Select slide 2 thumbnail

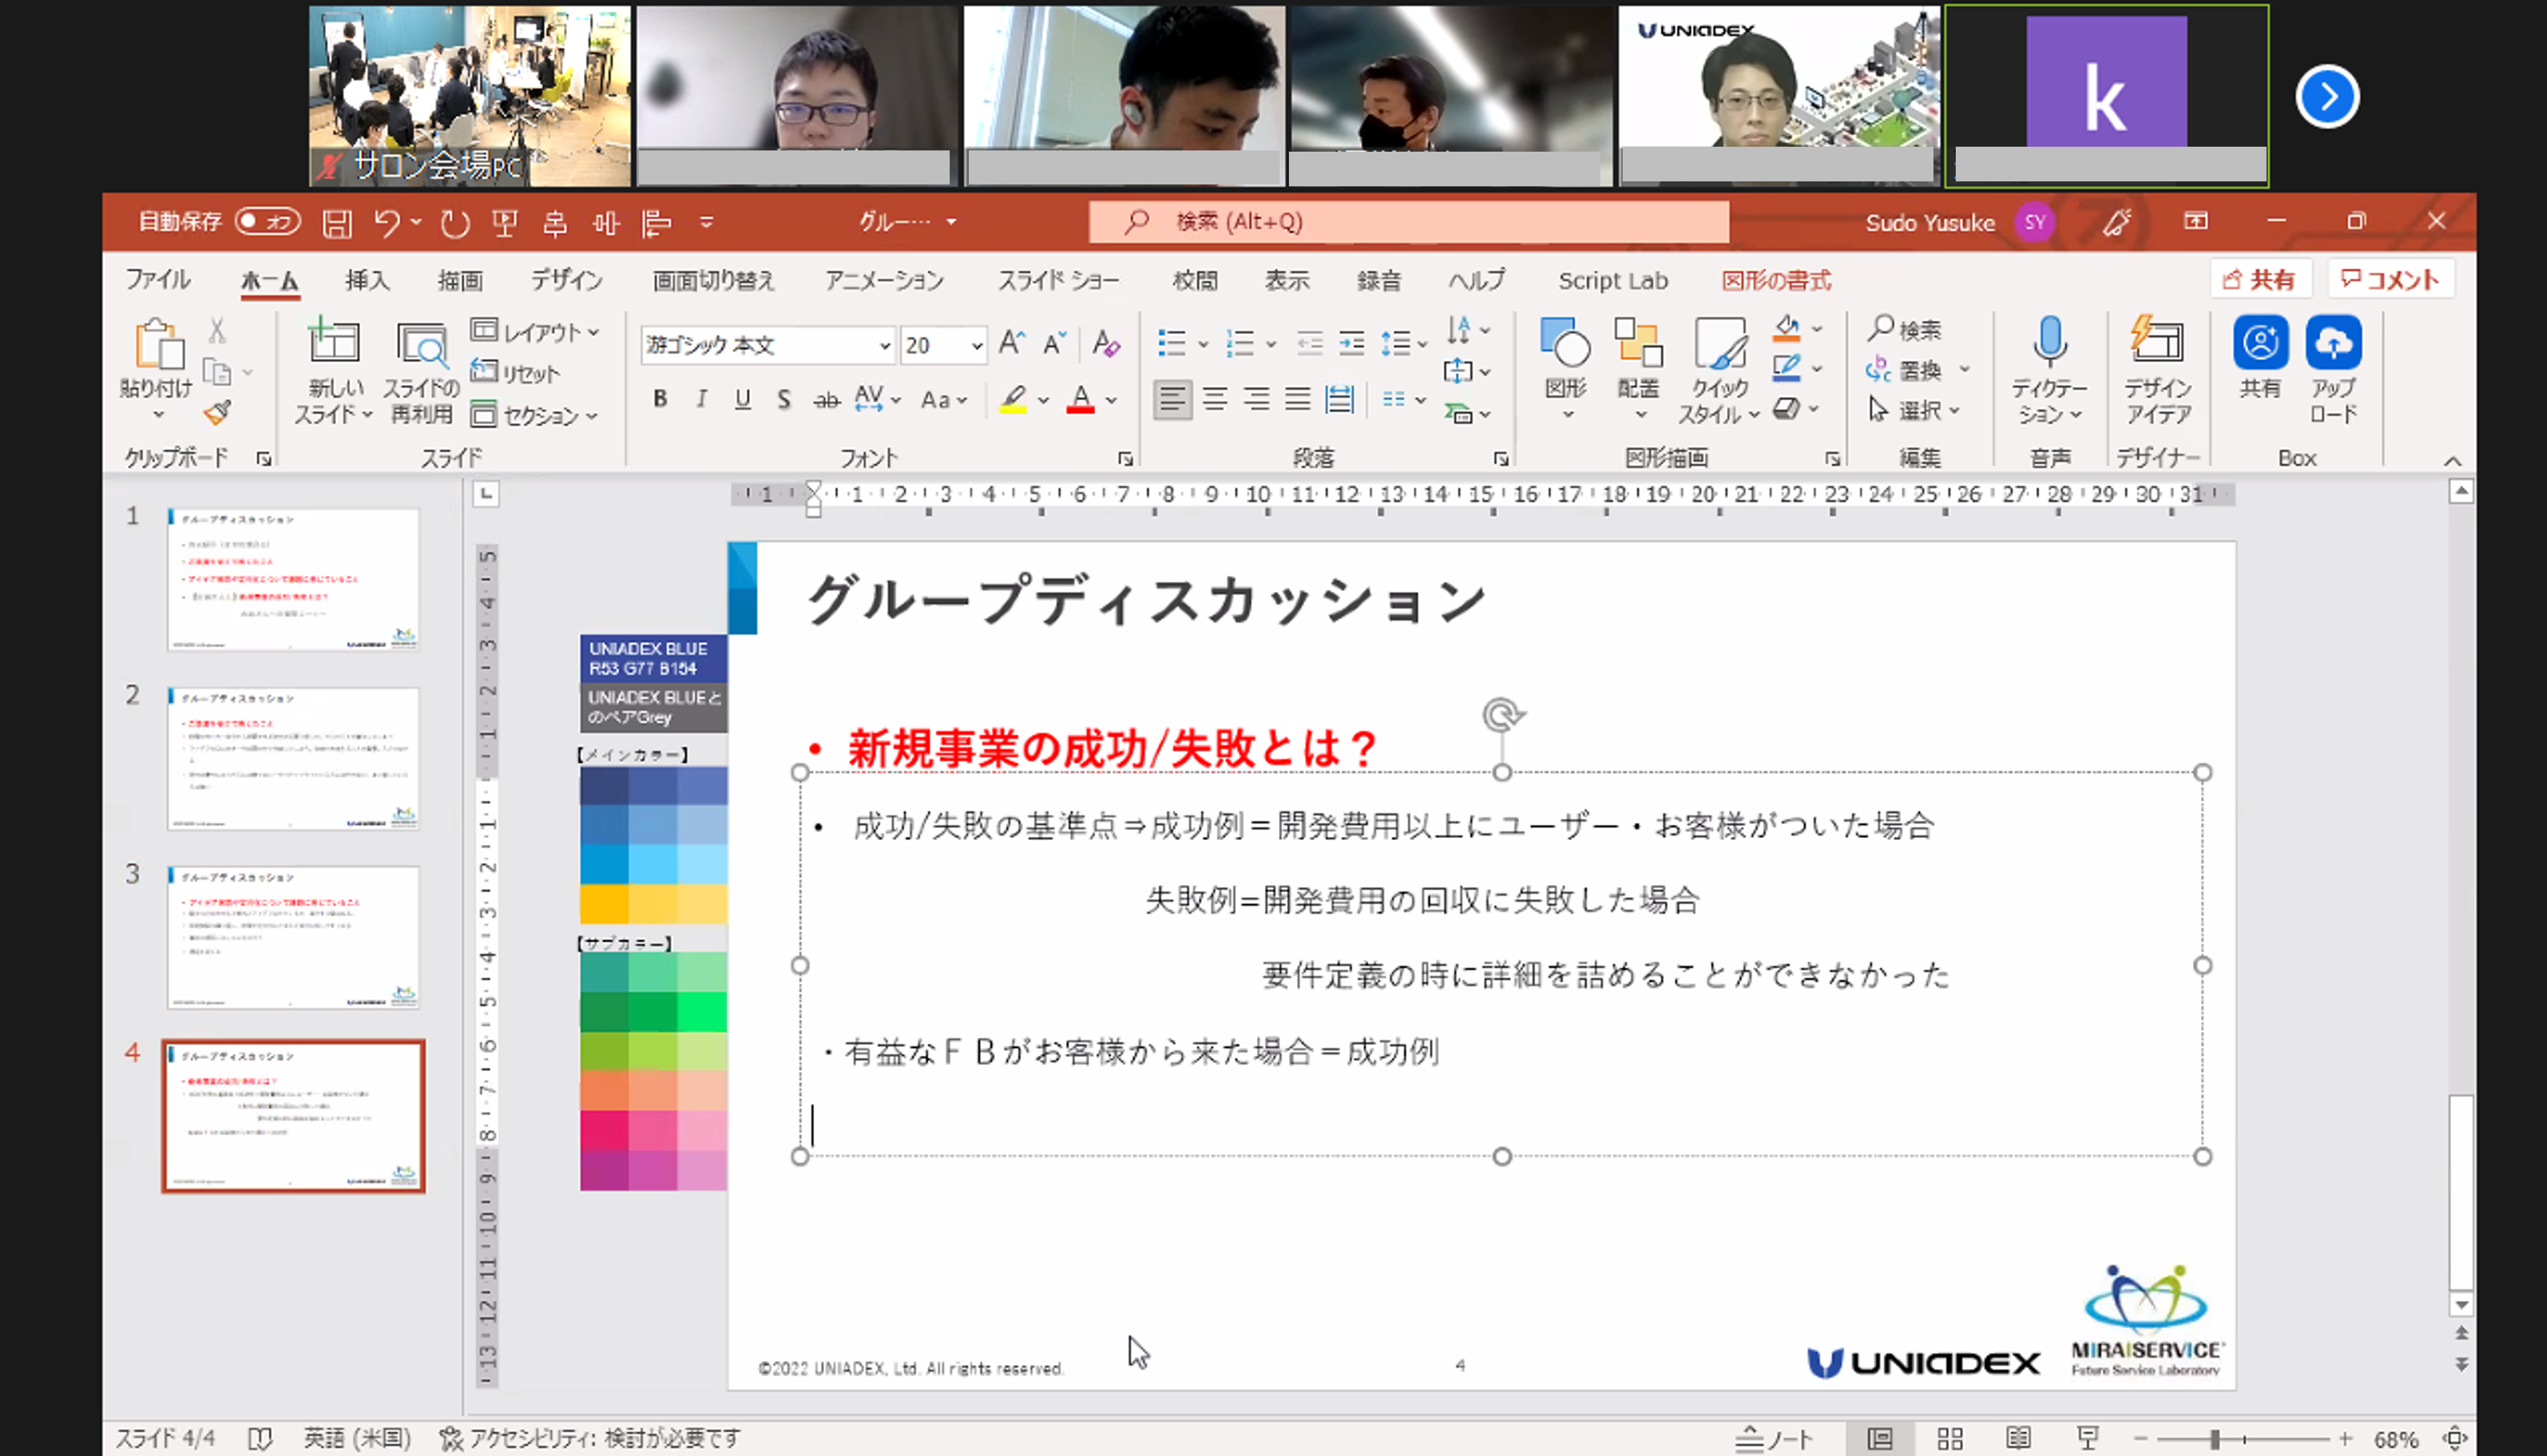(293, 758)
